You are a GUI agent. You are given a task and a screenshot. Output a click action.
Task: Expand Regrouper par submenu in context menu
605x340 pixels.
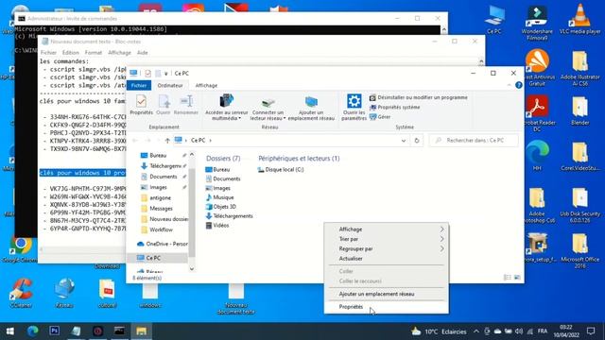tap(387, 249)
